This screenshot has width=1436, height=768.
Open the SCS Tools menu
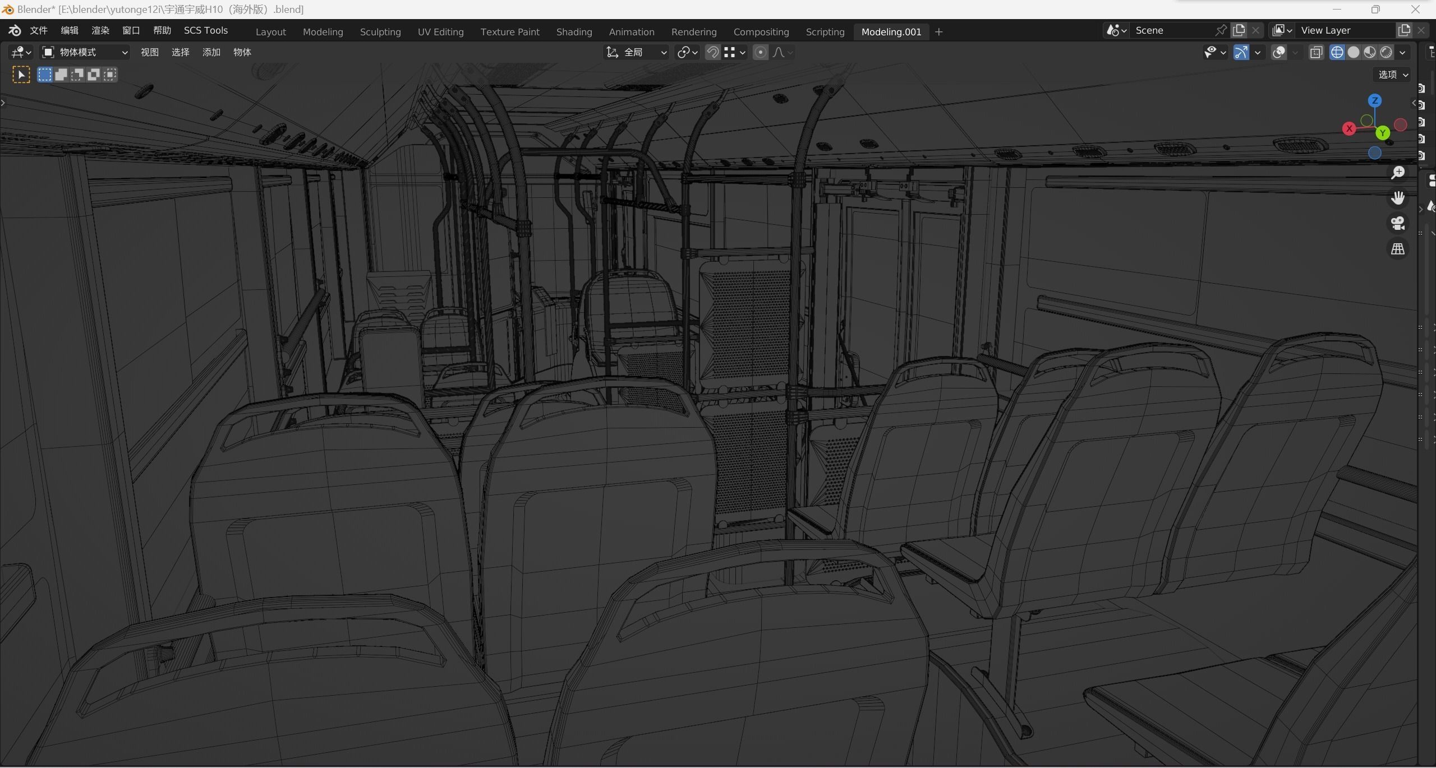(x=205, y=30)
